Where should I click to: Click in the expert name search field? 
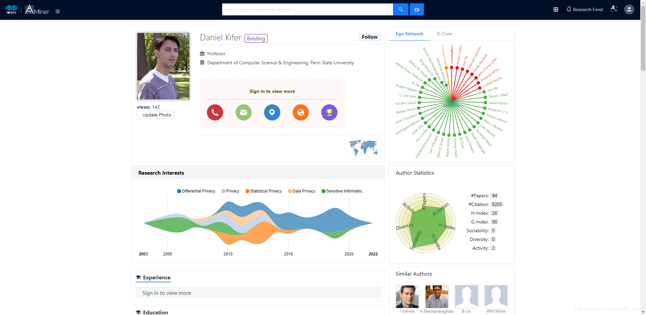[308, 9]
